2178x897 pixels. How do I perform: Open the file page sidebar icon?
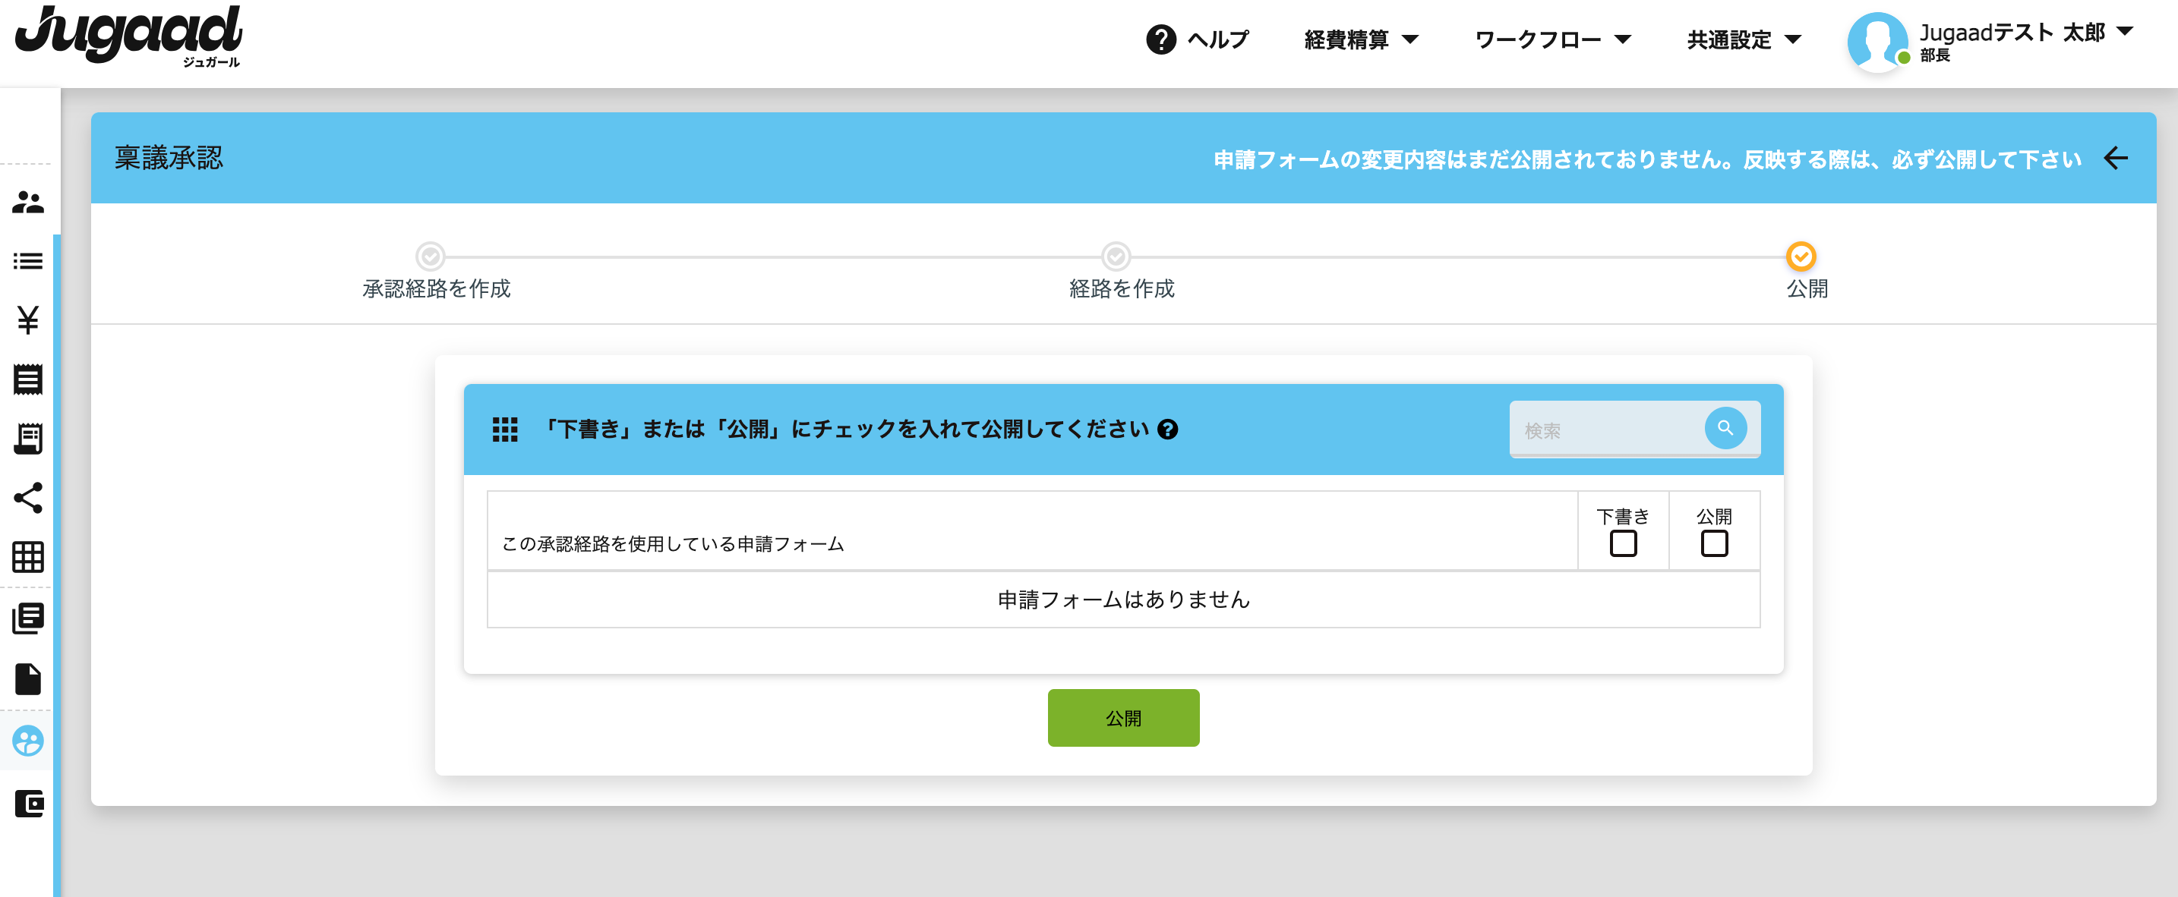[x=28, y=678]
